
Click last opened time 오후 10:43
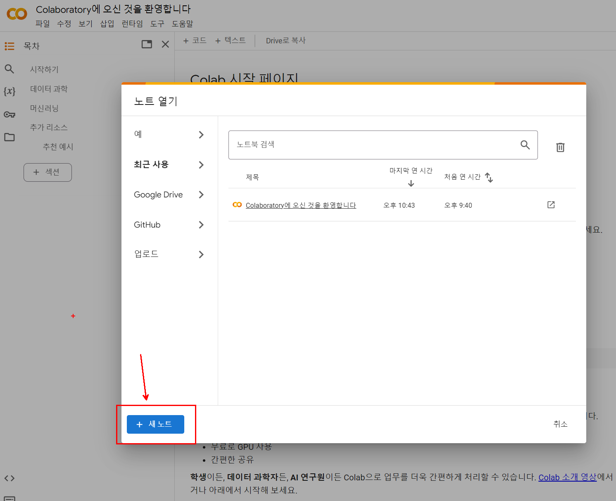(x=399, y=205)
